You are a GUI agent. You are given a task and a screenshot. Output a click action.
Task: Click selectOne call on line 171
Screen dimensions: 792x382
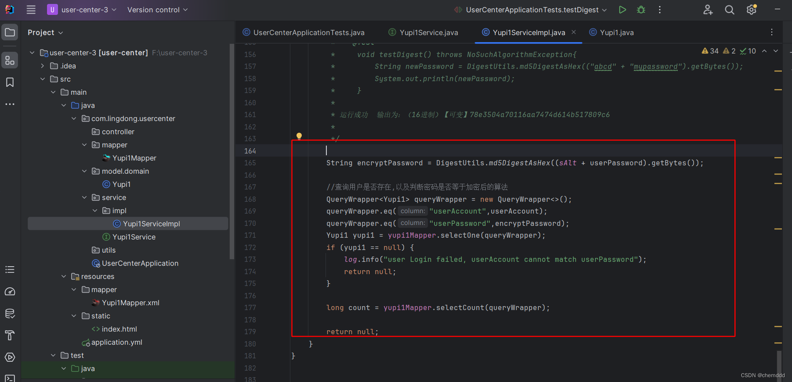click(x=460, y=235)
